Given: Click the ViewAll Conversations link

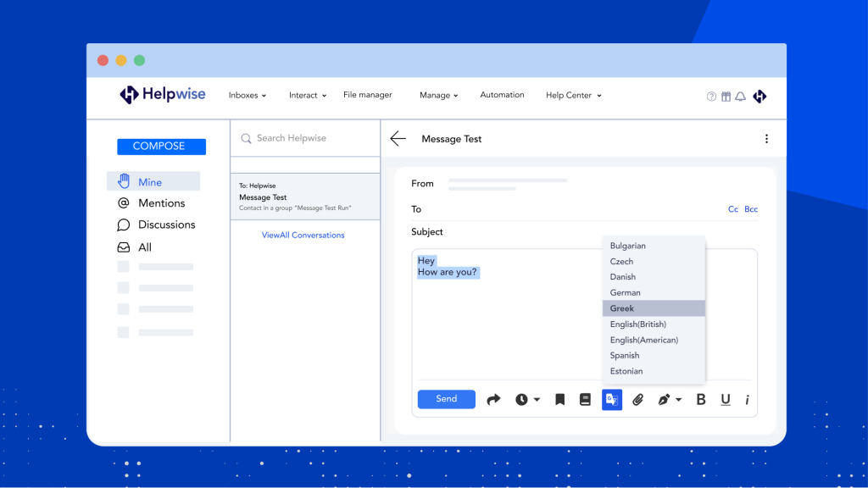Looking at the screenshot, I should 303,235.
